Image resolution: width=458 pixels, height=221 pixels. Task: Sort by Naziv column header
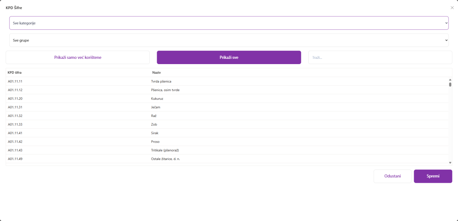(156, 72)
